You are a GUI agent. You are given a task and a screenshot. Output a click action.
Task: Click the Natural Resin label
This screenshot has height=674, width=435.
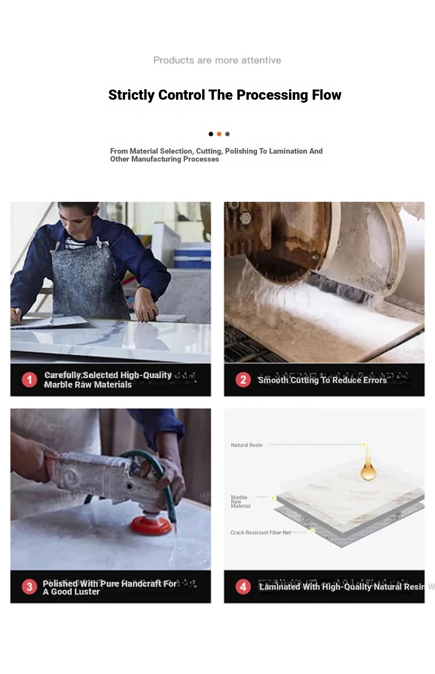tap(247, 445)
